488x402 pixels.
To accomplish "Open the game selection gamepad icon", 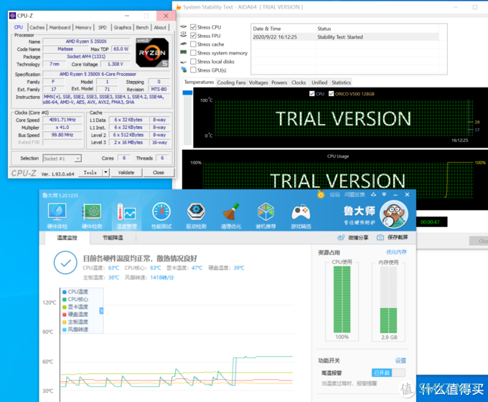I will pyautogui.click(x=301, y=213).
